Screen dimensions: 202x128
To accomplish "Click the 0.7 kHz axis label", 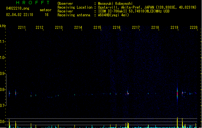I will (x=3, y=106).
